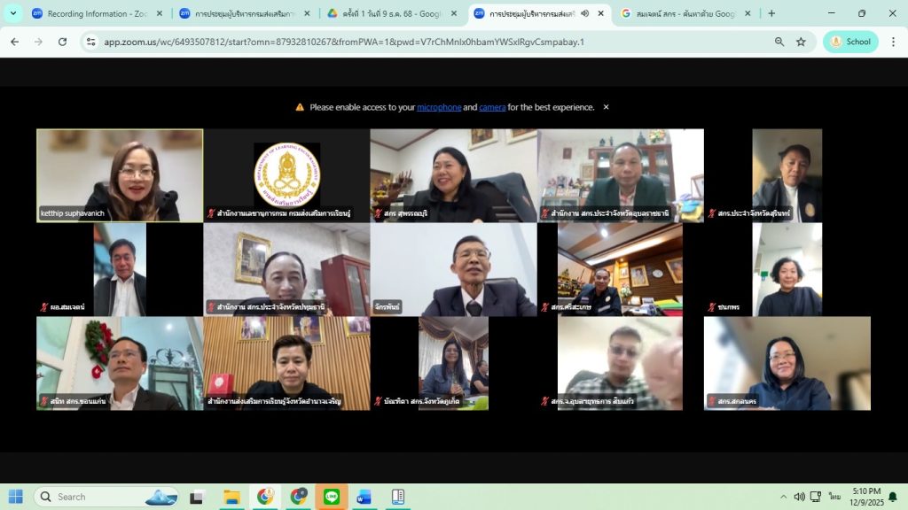This screenshot has height=510, width=908.
Task: Open the tab search dropdown arrow
Action: [x=13, y=13]
